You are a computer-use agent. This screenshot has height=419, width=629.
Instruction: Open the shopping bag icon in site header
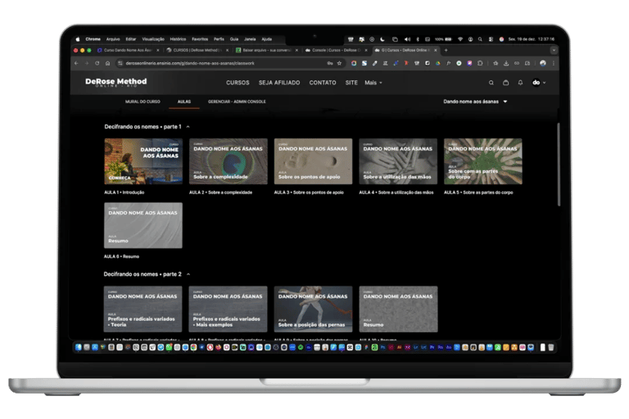pyautogui.click(x=505, y=83)
